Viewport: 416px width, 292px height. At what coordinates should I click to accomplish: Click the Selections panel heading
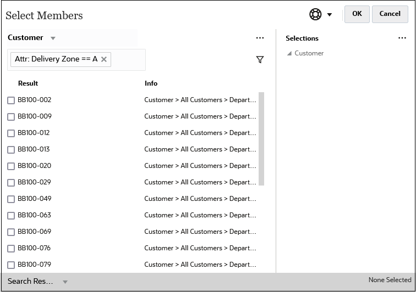[x=302, y=38]
